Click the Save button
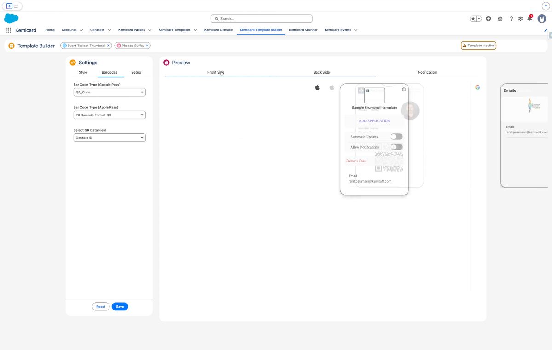Viewport: 552px width, 350px height. [120, 307]
